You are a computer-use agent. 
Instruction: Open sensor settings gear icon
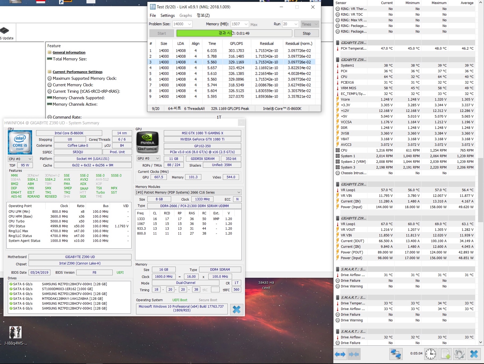coord(459,354)
